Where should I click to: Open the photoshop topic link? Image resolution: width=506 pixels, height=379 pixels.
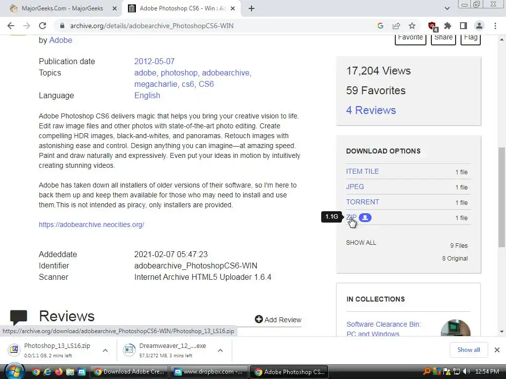coord(179,73)
